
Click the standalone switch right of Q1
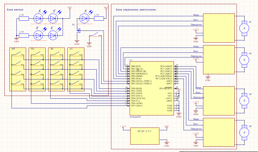95,35
